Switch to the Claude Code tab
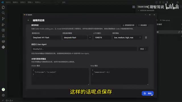This screenshot has height=102, width=182. [x=143, y=7]
